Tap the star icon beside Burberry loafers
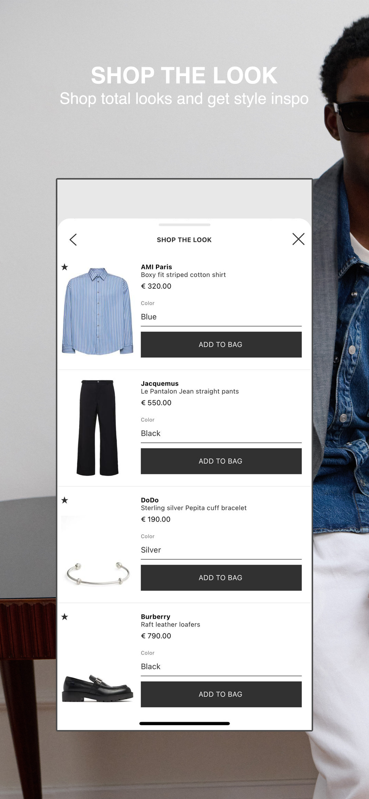 tap(64, 616)
